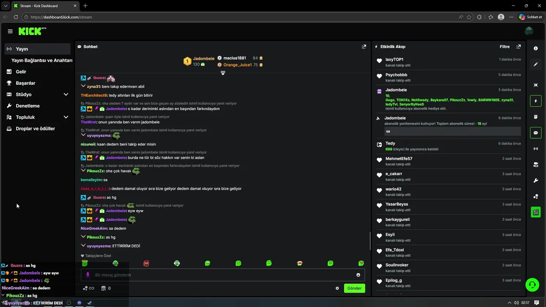Screen dimensions: 546x307
Task: Reload the page with the browser refresh button
Action: click(16, 17)
